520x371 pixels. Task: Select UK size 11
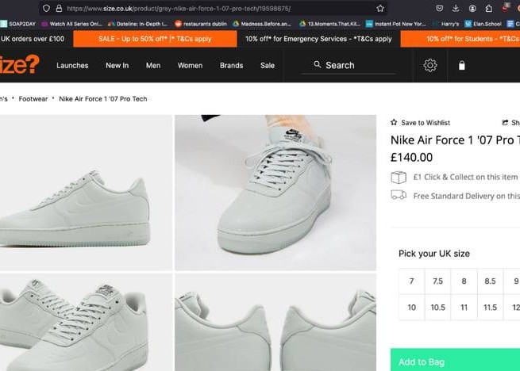click(x=464, y=308)
